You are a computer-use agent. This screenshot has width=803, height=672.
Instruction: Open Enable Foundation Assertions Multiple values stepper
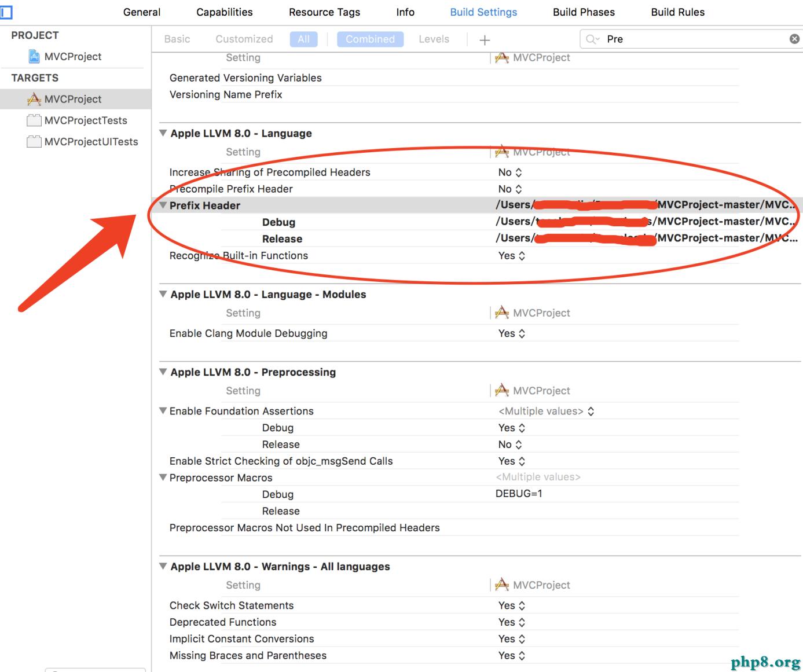[591, 411]
